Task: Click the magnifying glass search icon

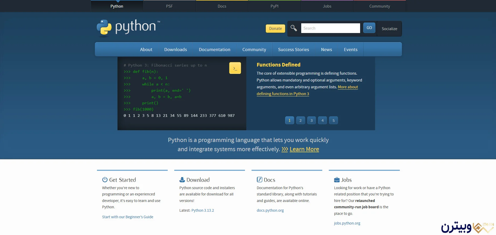Action: point(294,28)
